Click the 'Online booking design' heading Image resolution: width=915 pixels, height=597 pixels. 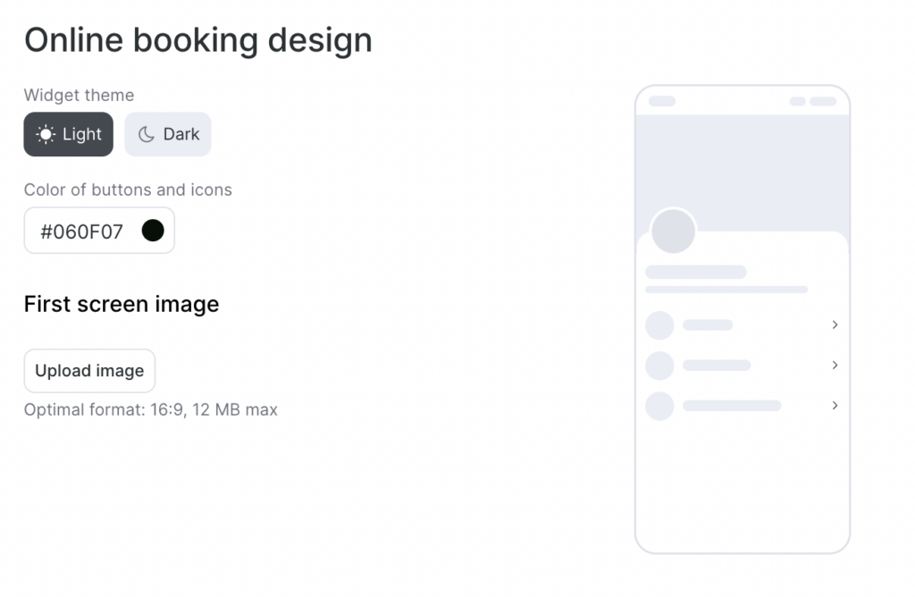(x=197, y=40)
